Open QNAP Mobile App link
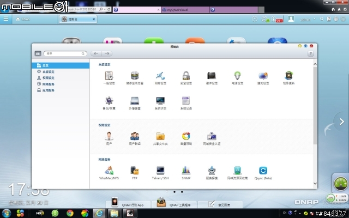This screenshot has height=218, width=349. coord(128,203)
